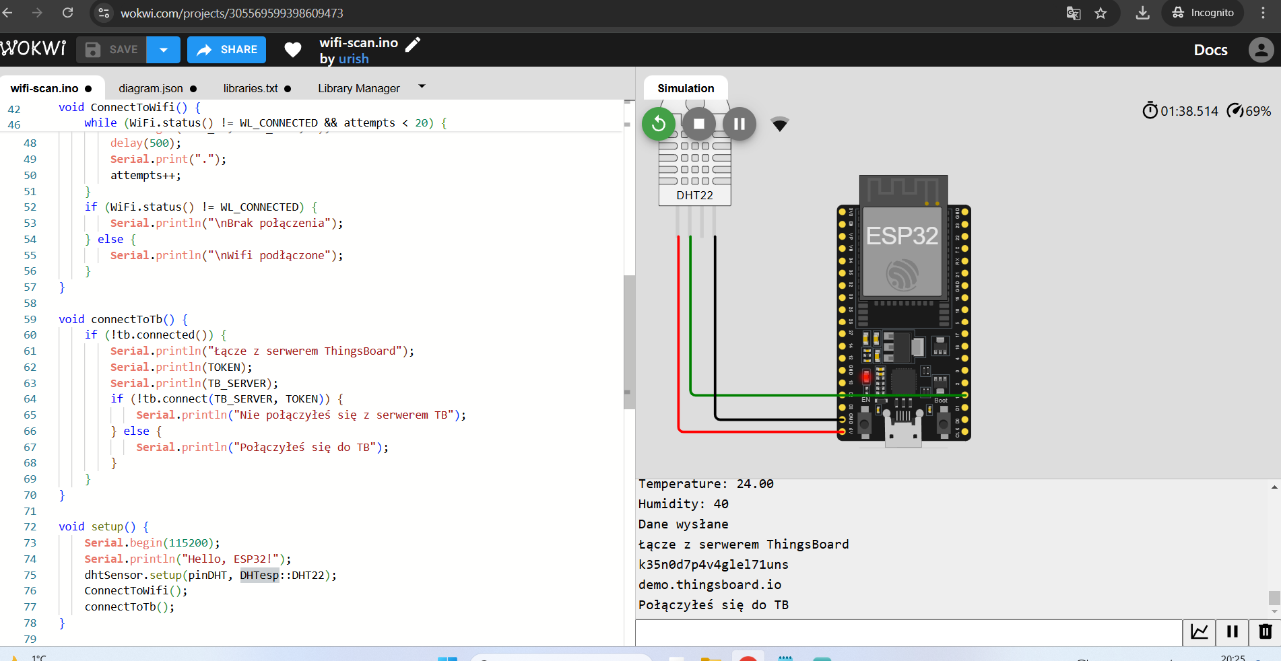Viewport: 1281px width, 661px height.
Task: Expand the save options dropdown arrow
Action: click(x=164, y=50)
